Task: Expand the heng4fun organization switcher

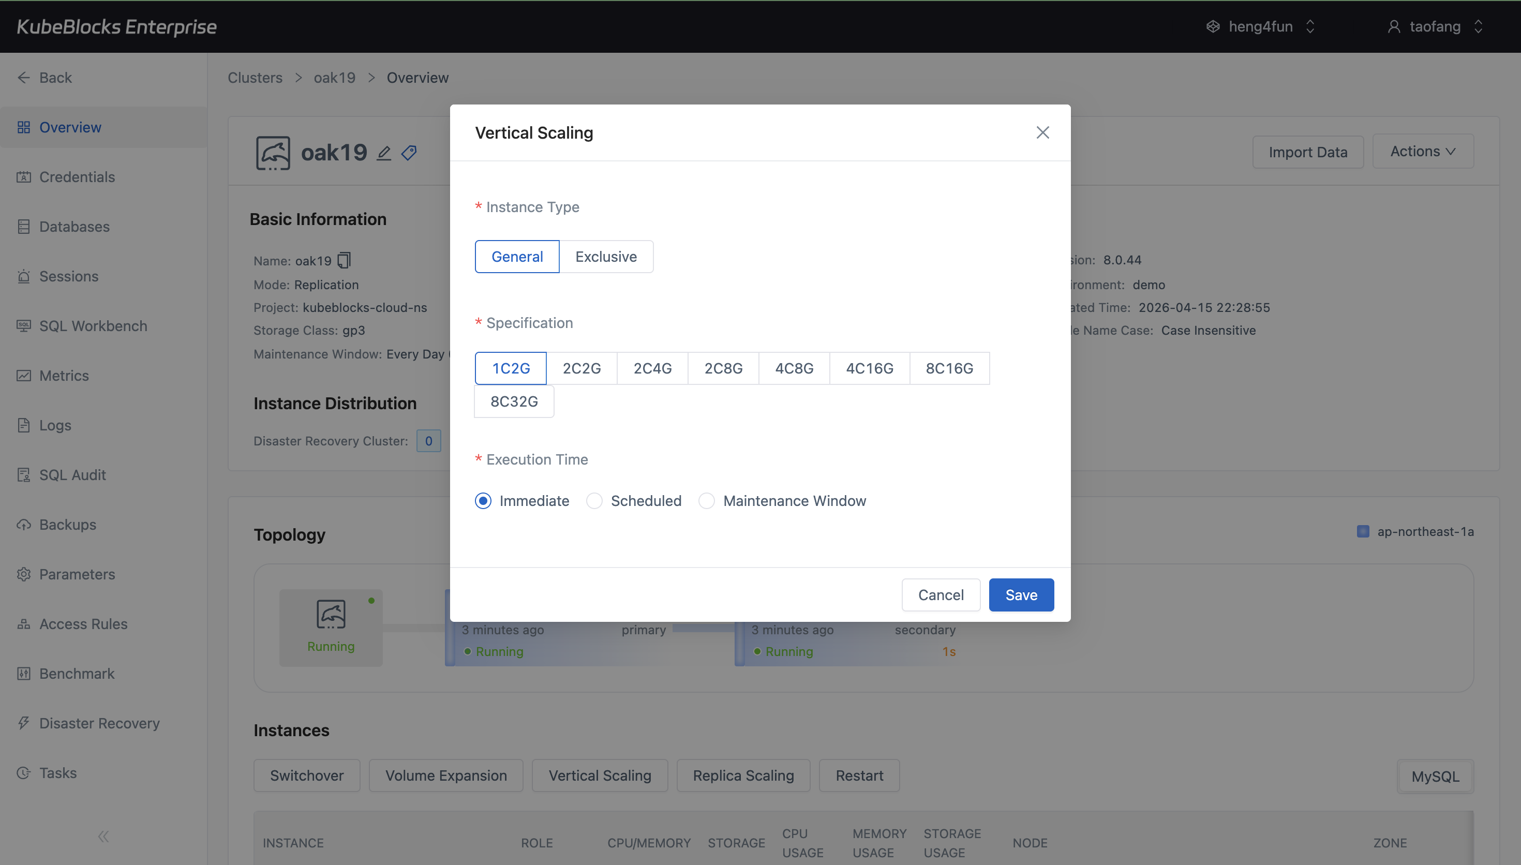Action: tap(1310, 27)
